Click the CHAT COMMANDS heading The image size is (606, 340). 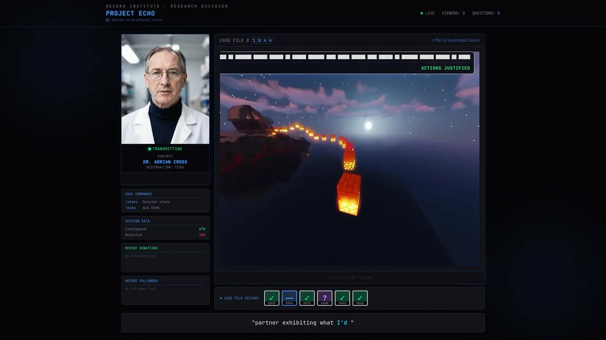coord(138,194)
